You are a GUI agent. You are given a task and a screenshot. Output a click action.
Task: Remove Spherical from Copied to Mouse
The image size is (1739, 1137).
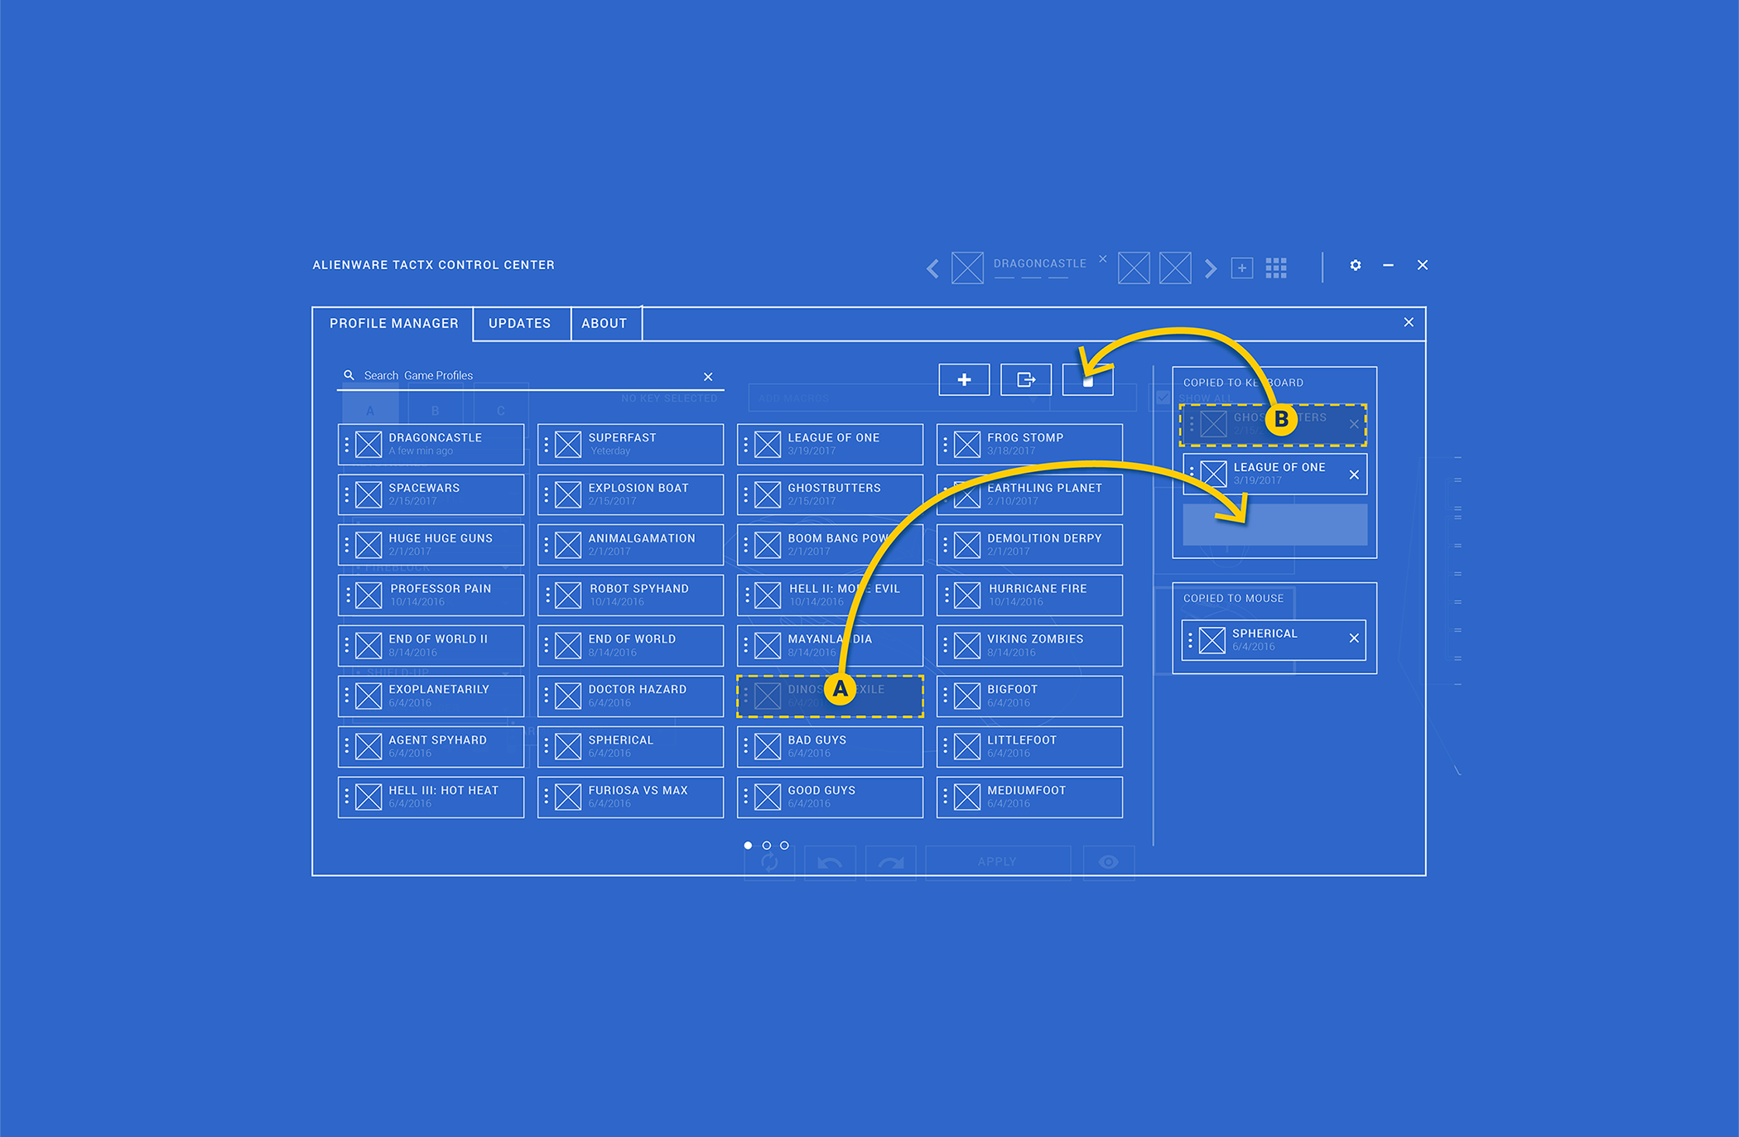click(1354, 638)
